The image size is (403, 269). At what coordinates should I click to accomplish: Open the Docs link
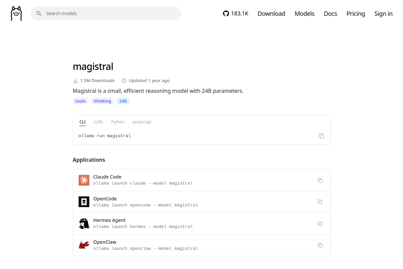pyautogui.click(x=330, y=13)
